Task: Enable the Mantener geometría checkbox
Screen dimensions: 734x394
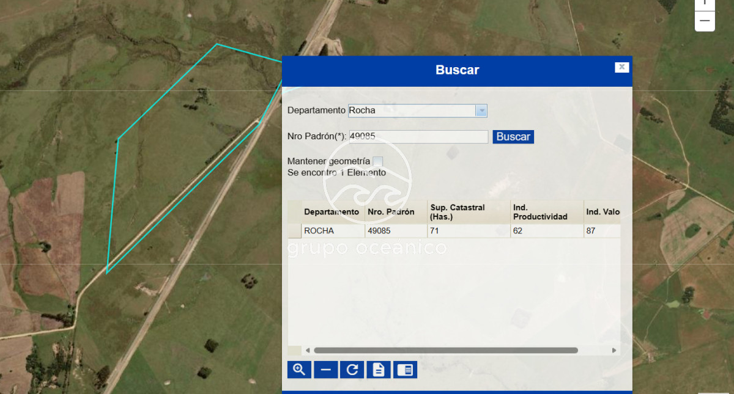Action: (x=378, y=161)
